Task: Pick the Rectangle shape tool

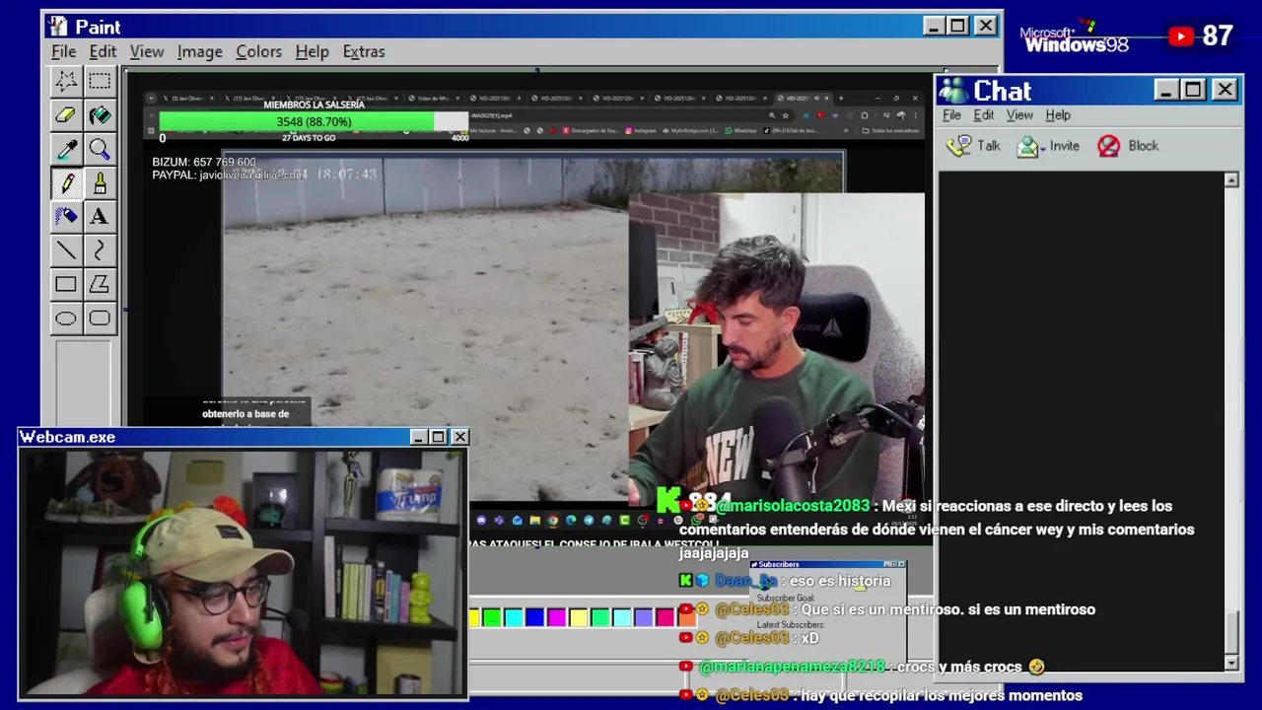Action: [66, 285]
